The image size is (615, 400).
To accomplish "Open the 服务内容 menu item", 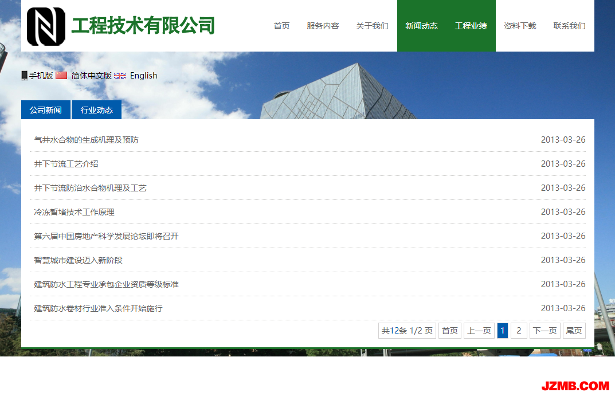I will 323,26.
